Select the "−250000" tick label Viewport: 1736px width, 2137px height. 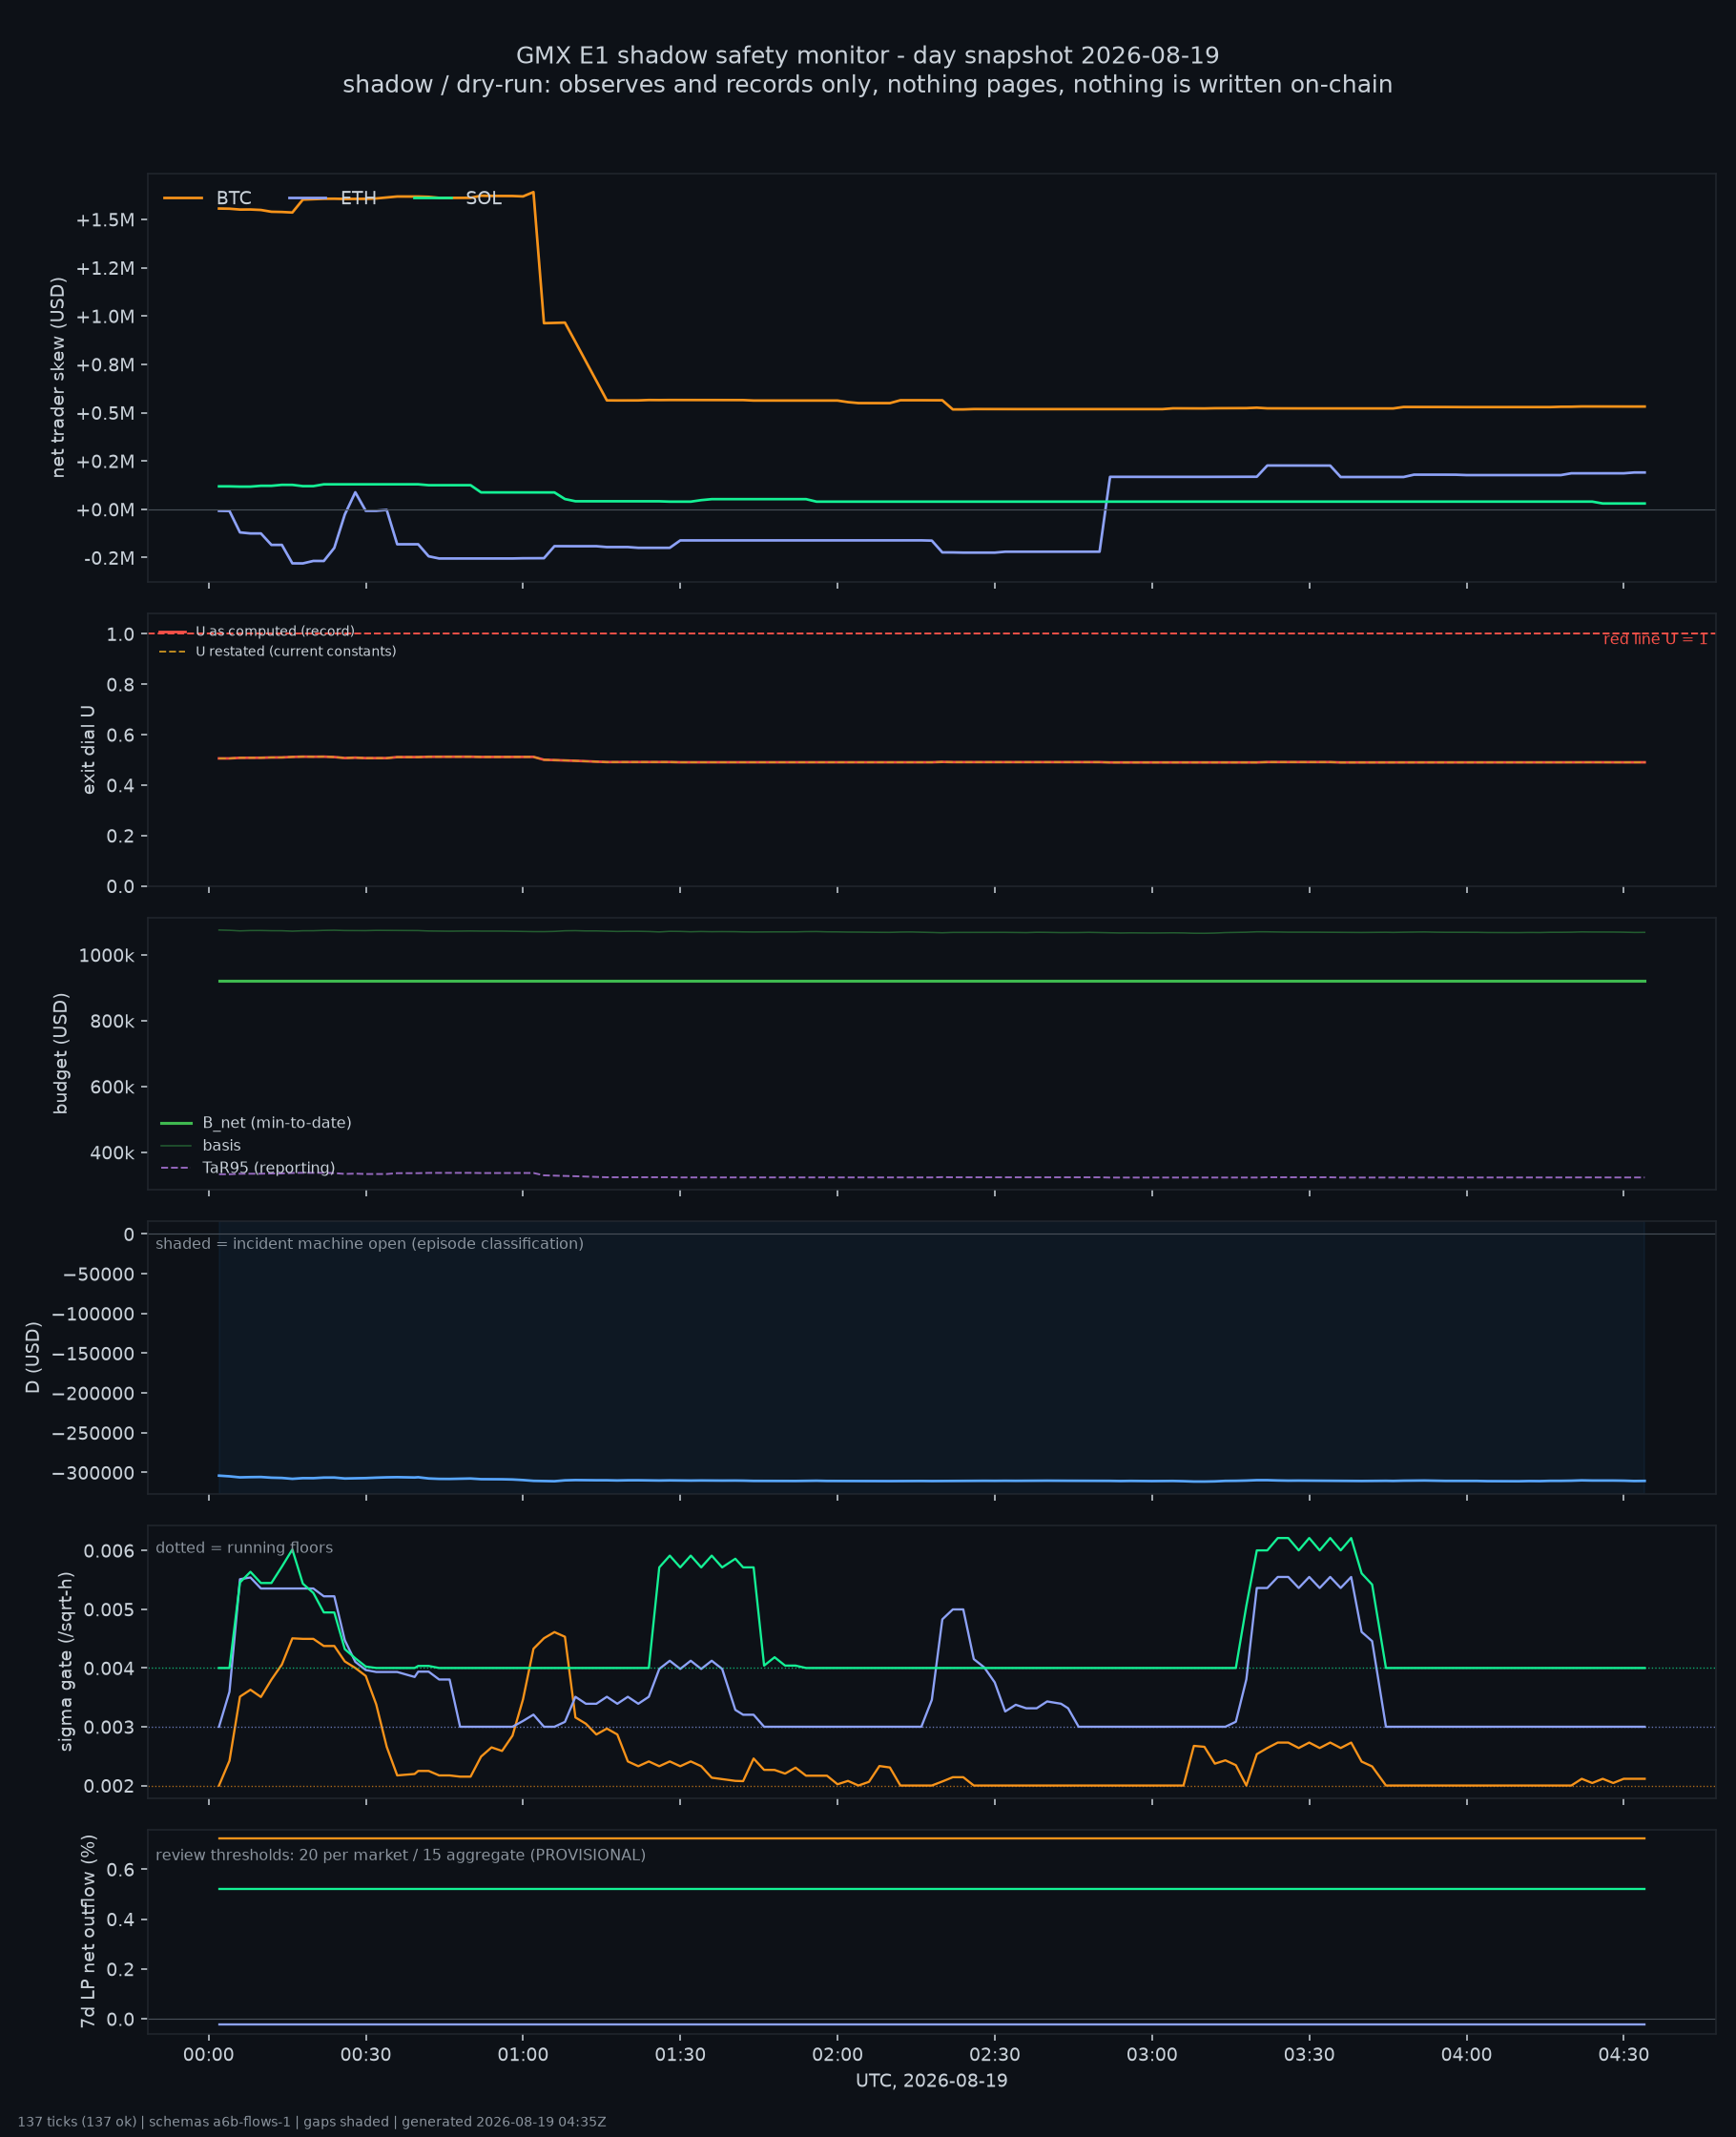(x=93, y=1433)
